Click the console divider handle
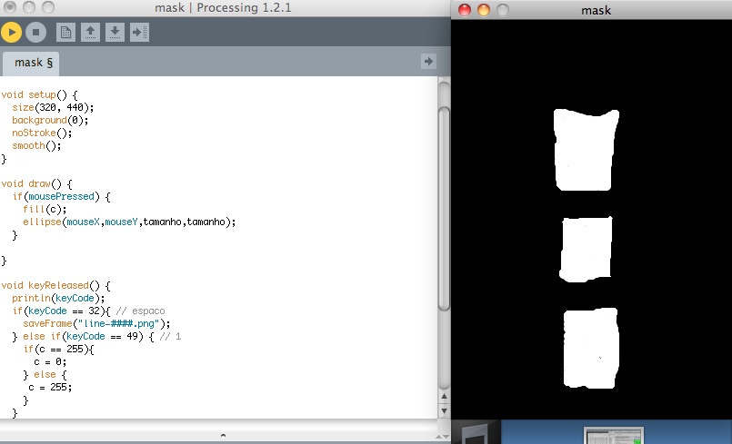Image resolution: width=732 pixels, height=444 pixels. click(x=223, y=436)
